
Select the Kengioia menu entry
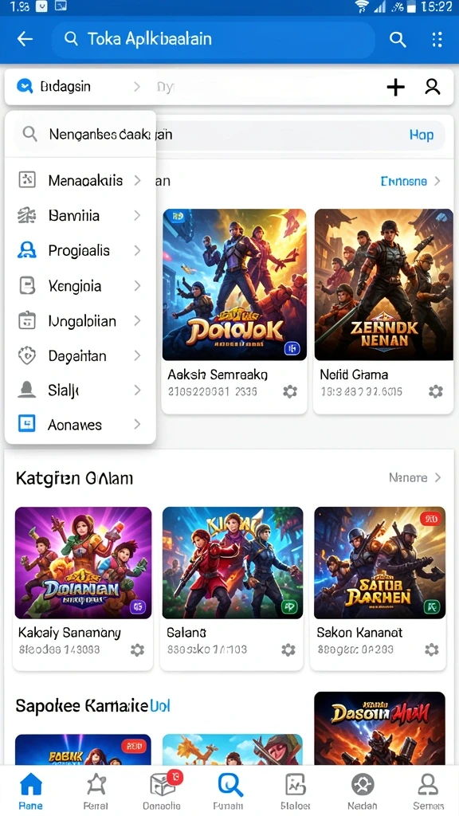pos(80,286)
